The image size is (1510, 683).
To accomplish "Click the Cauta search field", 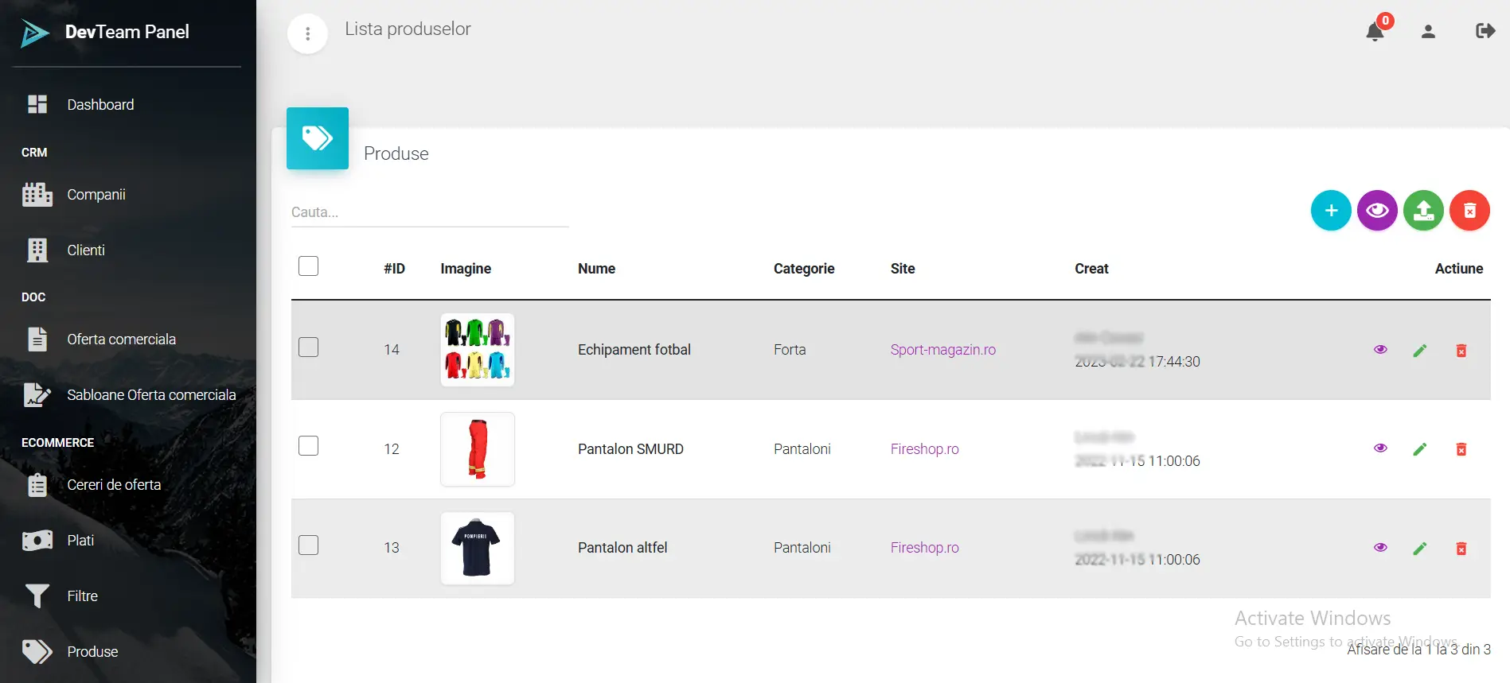I will point(429,212).
